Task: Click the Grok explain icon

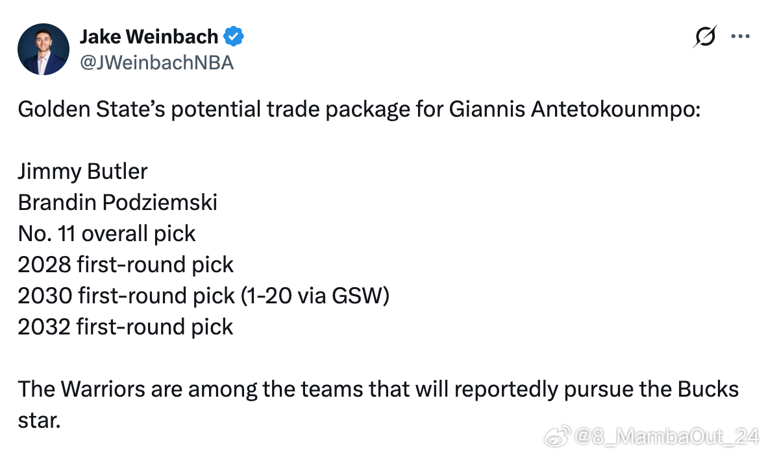Action: coord(705,36)
